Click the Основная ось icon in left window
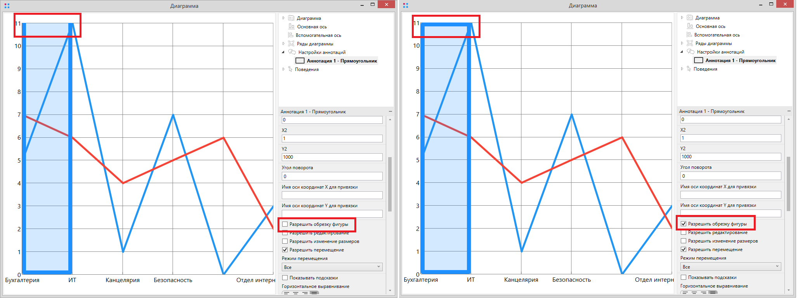798x298 pixels. coord(291,27)
